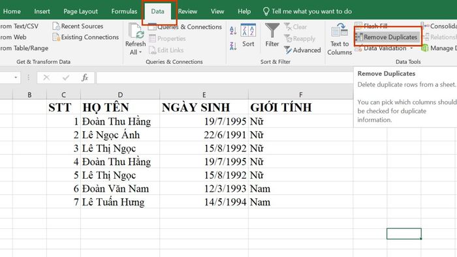457x257 pixels.
Task: Click the Properties icon
Action: (x=152, y=38)
